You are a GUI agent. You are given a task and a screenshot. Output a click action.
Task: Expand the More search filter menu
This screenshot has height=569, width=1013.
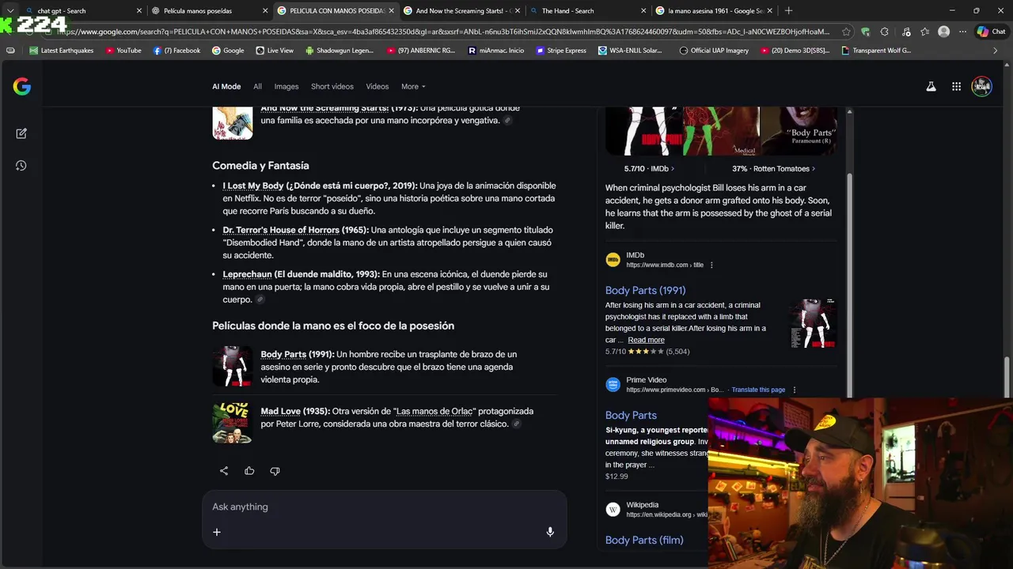(413, 86)
